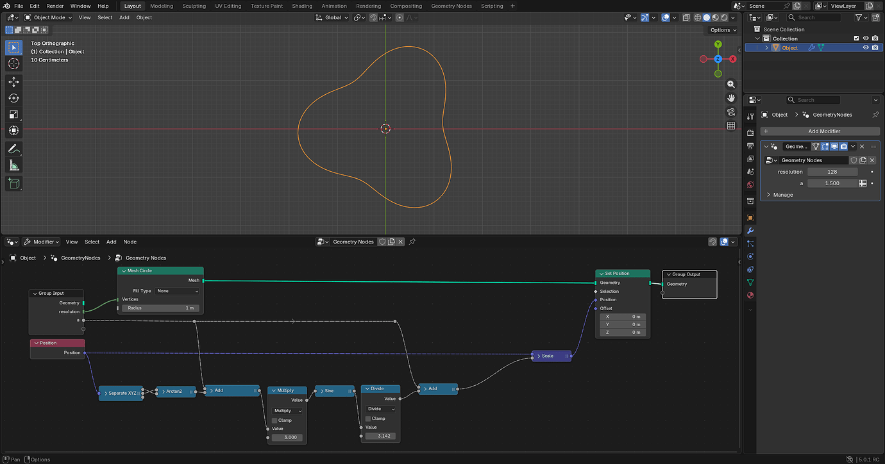Screen dimensions: 885x464
Task: Hide Object with eye icon in outliner
Action: [866, 47]
